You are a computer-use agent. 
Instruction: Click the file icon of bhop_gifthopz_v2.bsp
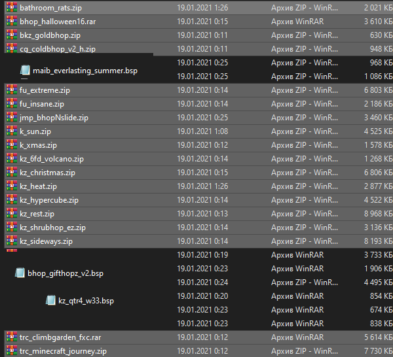tap(20, 273)
